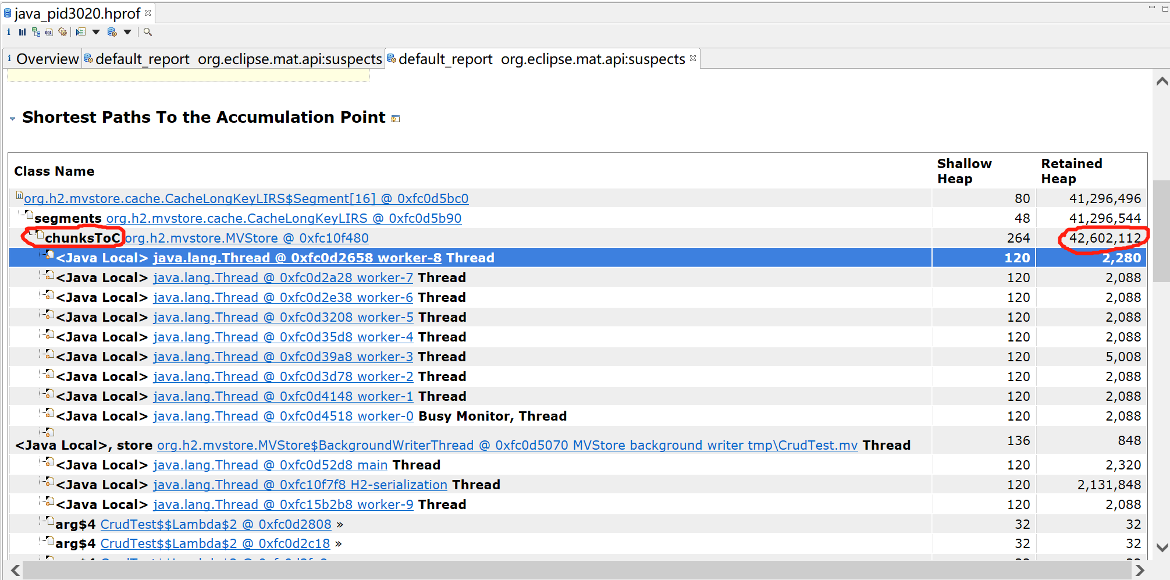This screenshot has width=1170, height=580.
Task: Open the CacheLongKeyLIRS$Segment[16] link
Action: (x=244, y=198)
